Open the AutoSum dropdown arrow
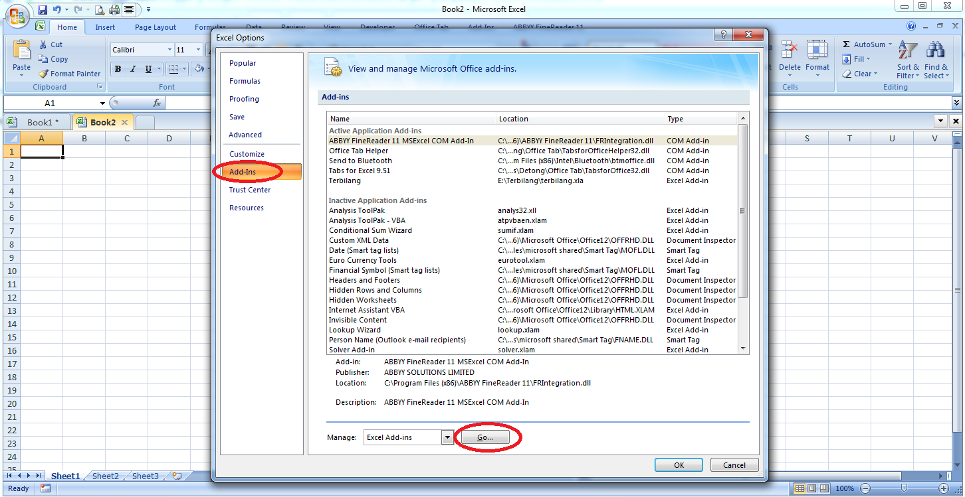 890,44
